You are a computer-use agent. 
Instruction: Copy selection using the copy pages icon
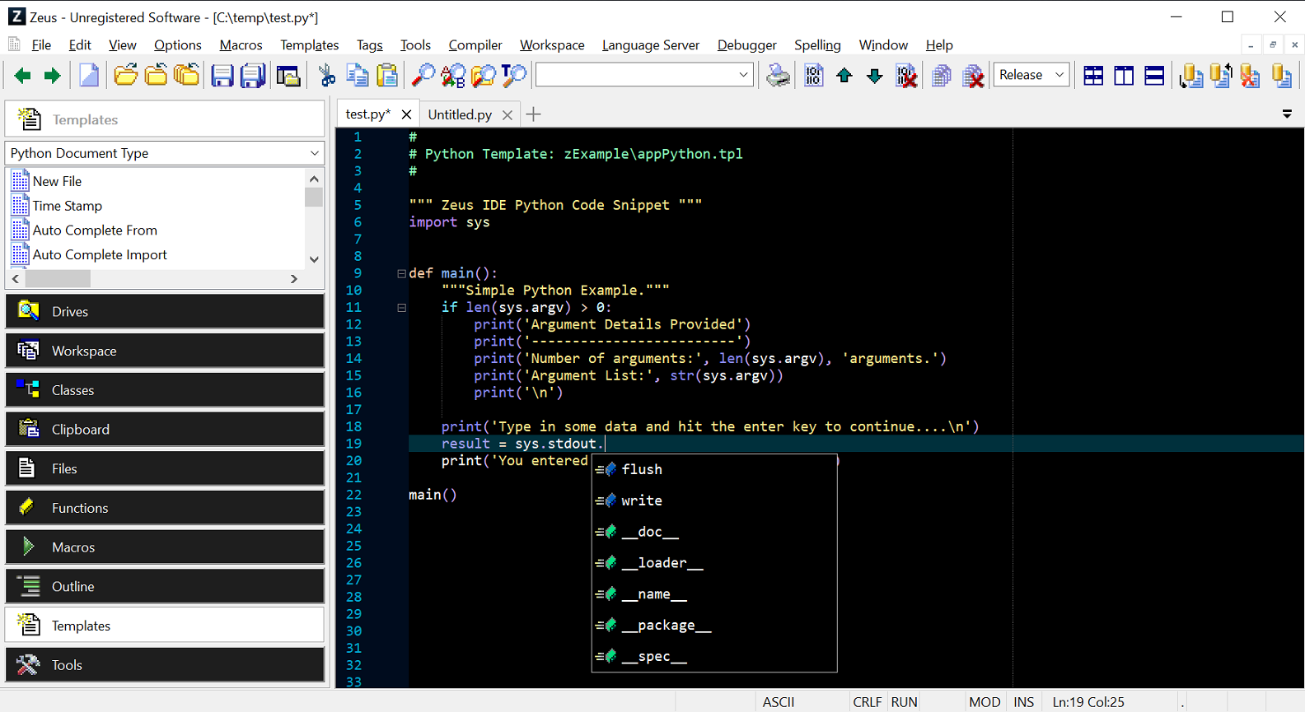click(358, 76)
